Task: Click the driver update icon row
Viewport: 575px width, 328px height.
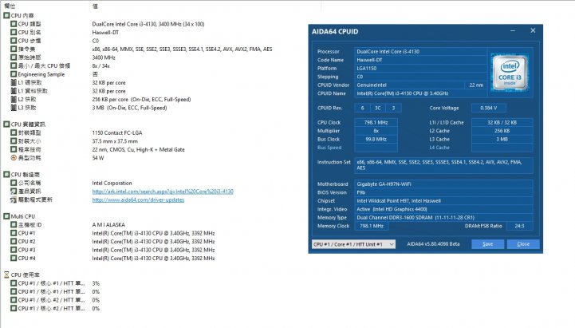Action: point(14,200)
